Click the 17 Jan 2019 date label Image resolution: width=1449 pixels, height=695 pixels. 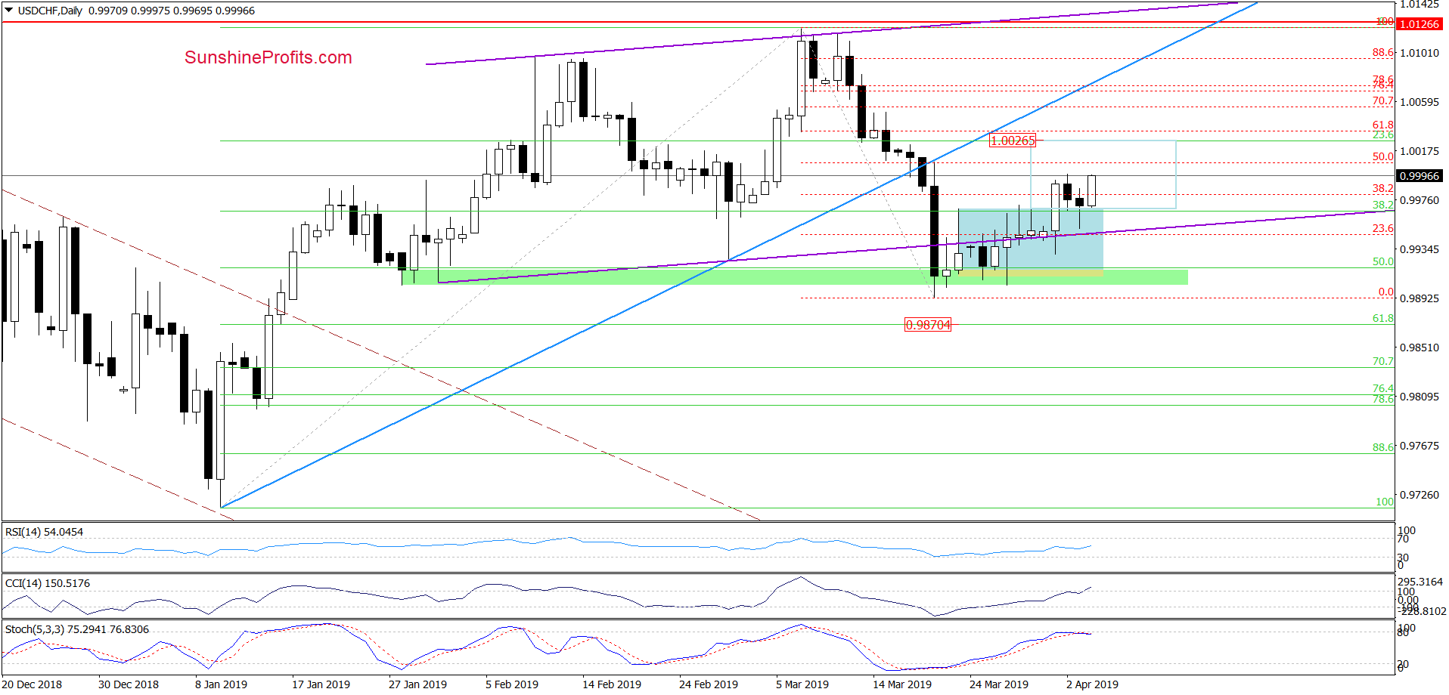(321, 684)
